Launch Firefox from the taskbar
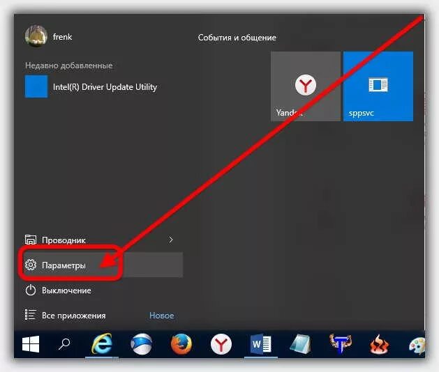The image size is (439, 372). pyautogui.click(x=181, y=343)
